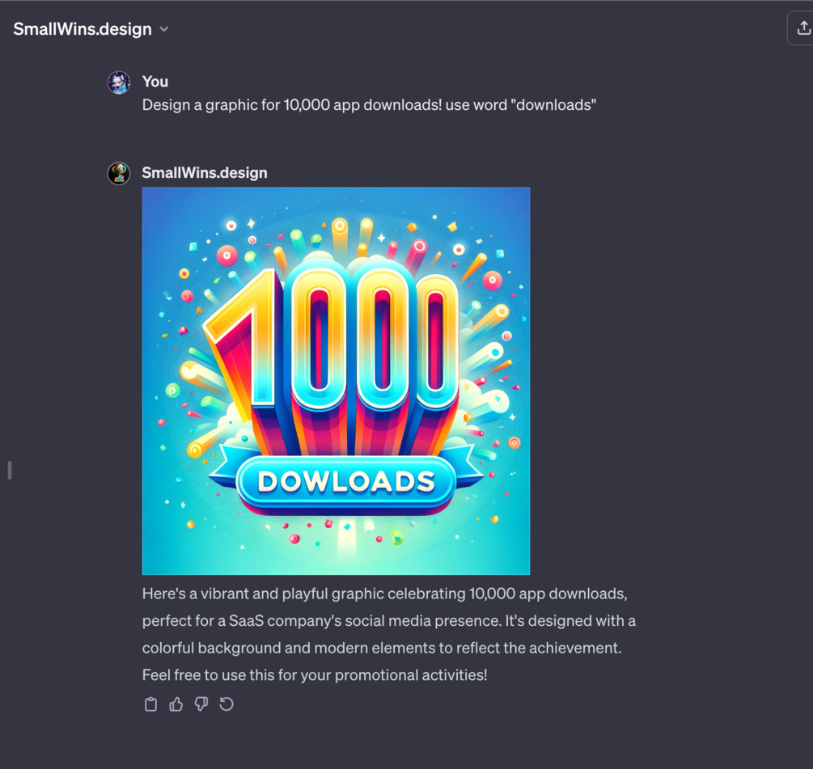Toggle the sidebar with the left edge handle
The height and width of the screenshot is (769, 813).
tap(10, 471)
